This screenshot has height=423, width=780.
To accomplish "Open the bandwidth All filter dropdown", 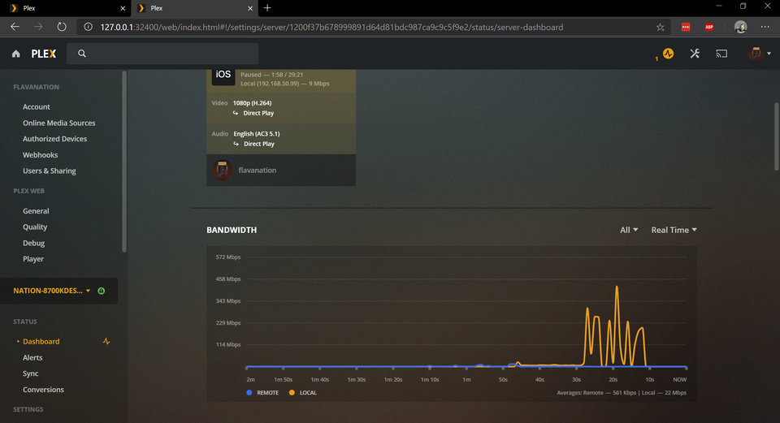I will click(629, 230).
